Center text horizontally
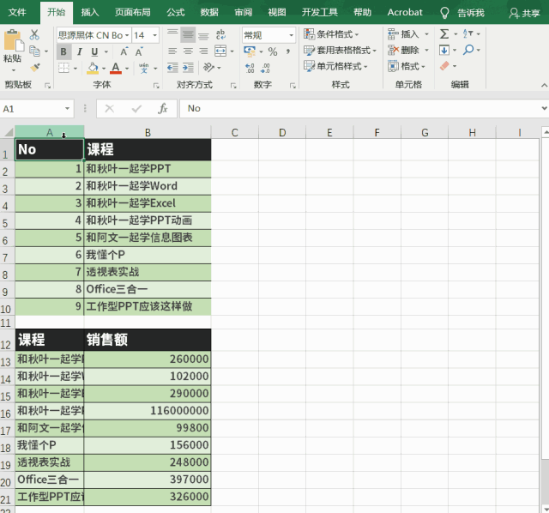 pos(188,51)
